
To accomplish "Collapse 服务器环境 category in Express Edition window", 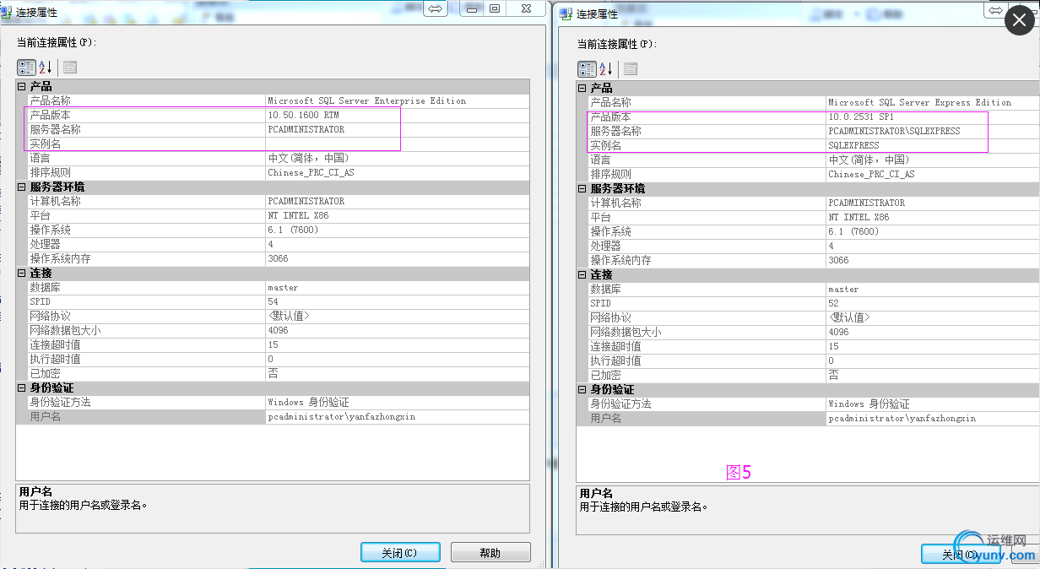I will pos(582,188).
